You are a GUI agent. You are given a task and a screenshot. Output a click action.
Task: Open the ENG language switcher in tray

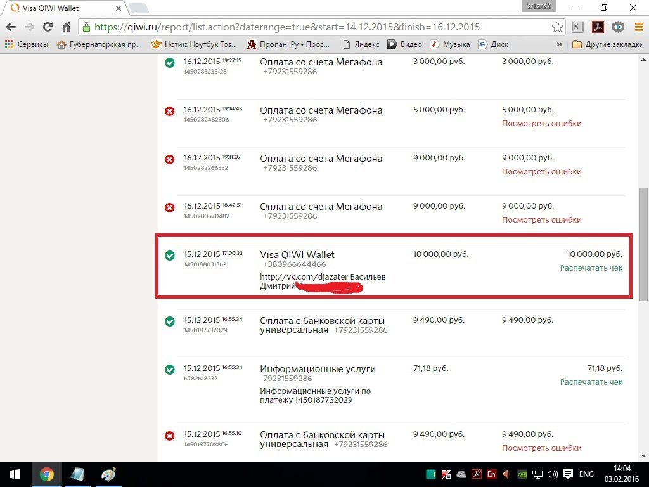point(586,474)
